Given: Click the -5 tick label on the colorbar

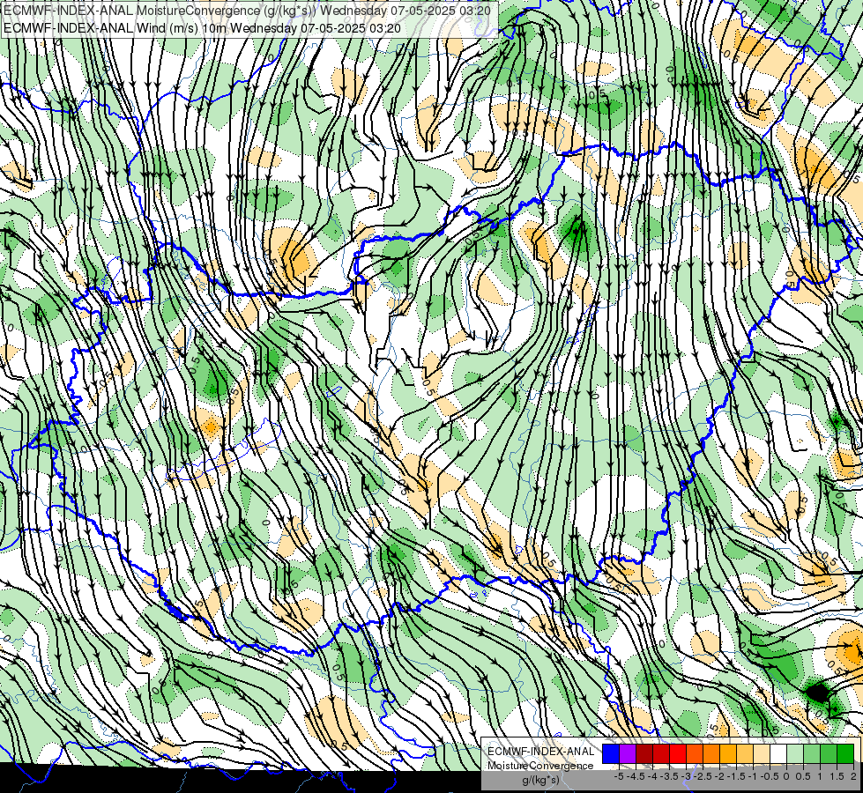Looking at the screenshot, I should 619,776.
